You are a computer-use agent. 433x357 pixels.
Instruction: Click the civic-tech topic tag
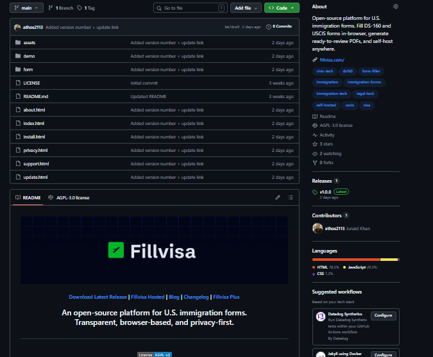tap(325, 71)
